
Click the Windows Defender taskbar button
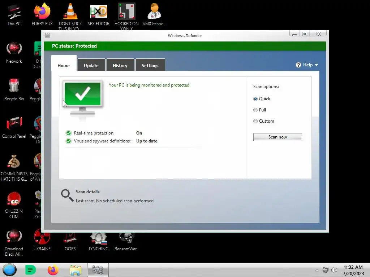pyautogui.click(x=98, y=270)
